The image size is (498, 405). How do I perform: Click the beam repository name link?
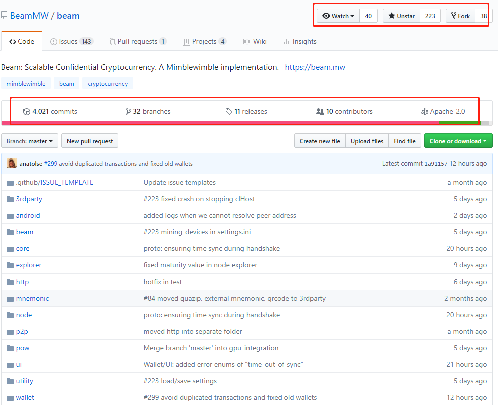(x=68, y=16)
